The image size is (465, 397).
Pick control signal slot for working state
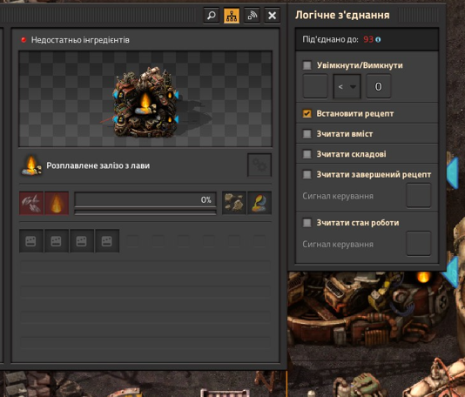[x=419, y=244]
